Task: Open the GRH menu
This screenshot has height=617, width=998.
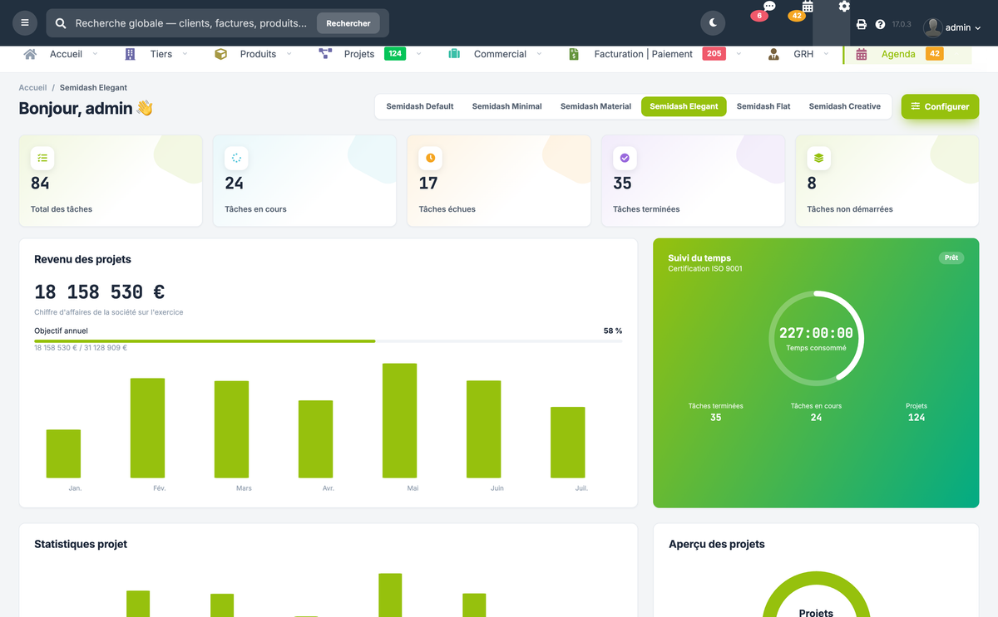Action: 803,54
